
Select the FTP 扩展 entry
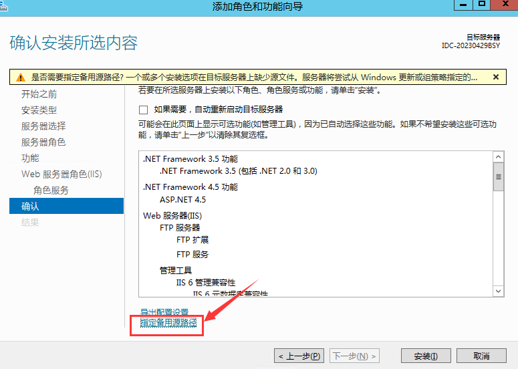coord(192,240)
